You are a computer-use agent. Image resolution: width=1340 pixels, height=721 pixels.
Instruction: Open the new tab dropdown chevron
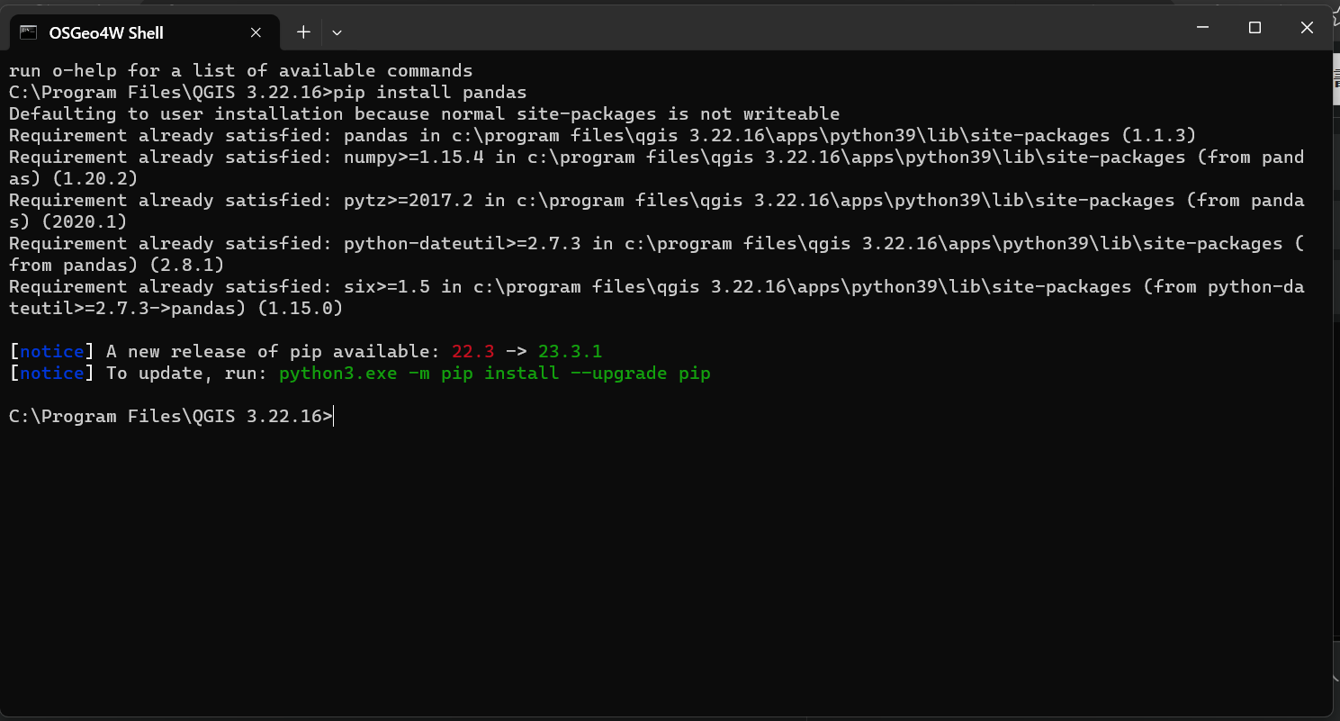coord(336,32)
